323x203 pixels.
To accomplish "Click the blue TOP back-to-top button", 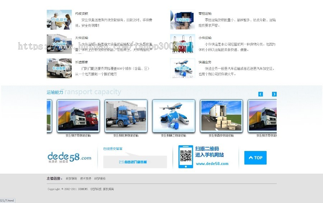I will coord(255,158).
